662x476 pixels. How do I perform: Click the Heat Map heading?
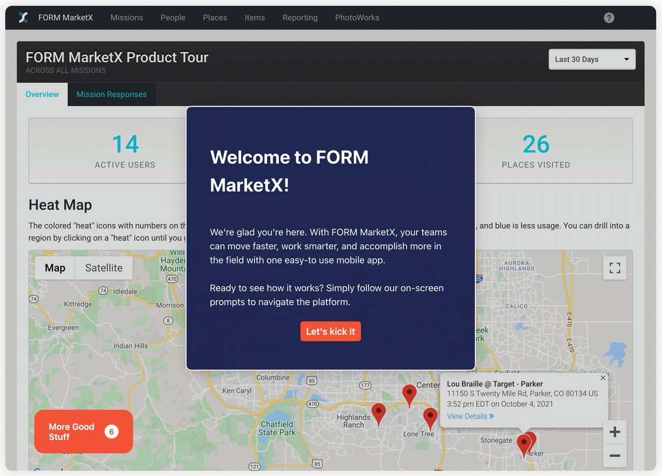pos(60,205)
